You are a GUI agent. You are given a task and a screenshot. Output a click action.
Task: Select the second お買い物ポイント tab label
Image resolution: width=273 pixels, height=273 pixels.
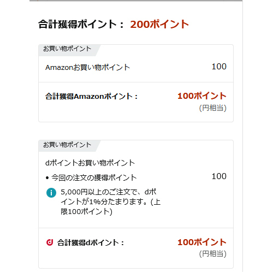(x=67, y=145)
